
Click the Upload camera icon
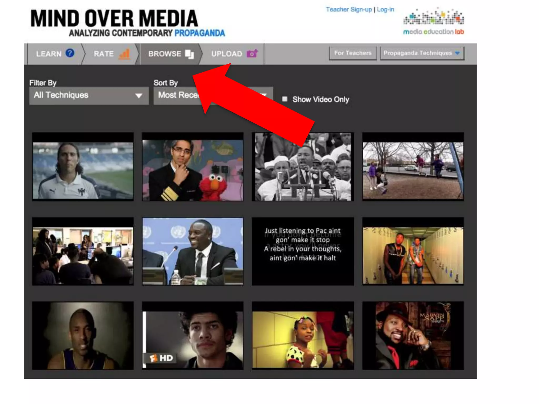pos(252,53)
